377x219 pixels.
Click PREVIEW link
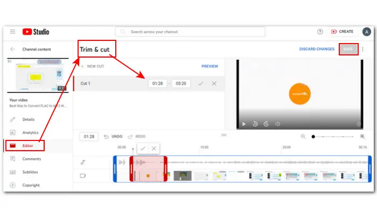tap(210, 66)
